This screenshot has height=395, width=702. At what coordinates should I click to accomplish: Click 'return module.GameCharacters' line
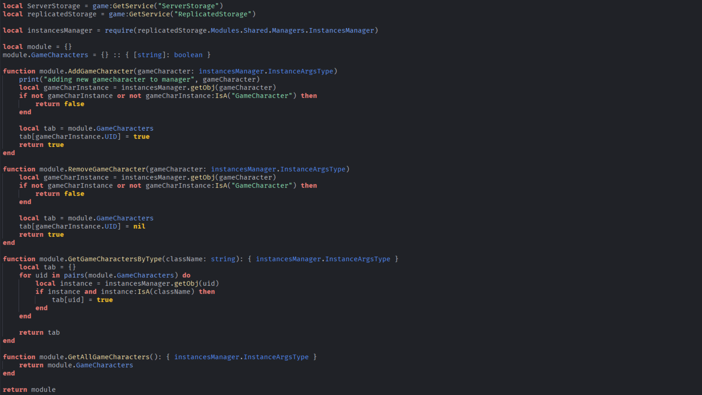point(76,365)
